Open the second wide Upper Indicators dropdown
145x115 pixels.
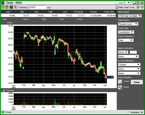pyautogui.click(x=128, y=56)
